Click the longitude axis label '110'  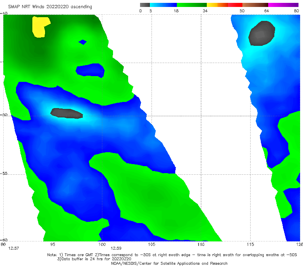click(201, 244)
